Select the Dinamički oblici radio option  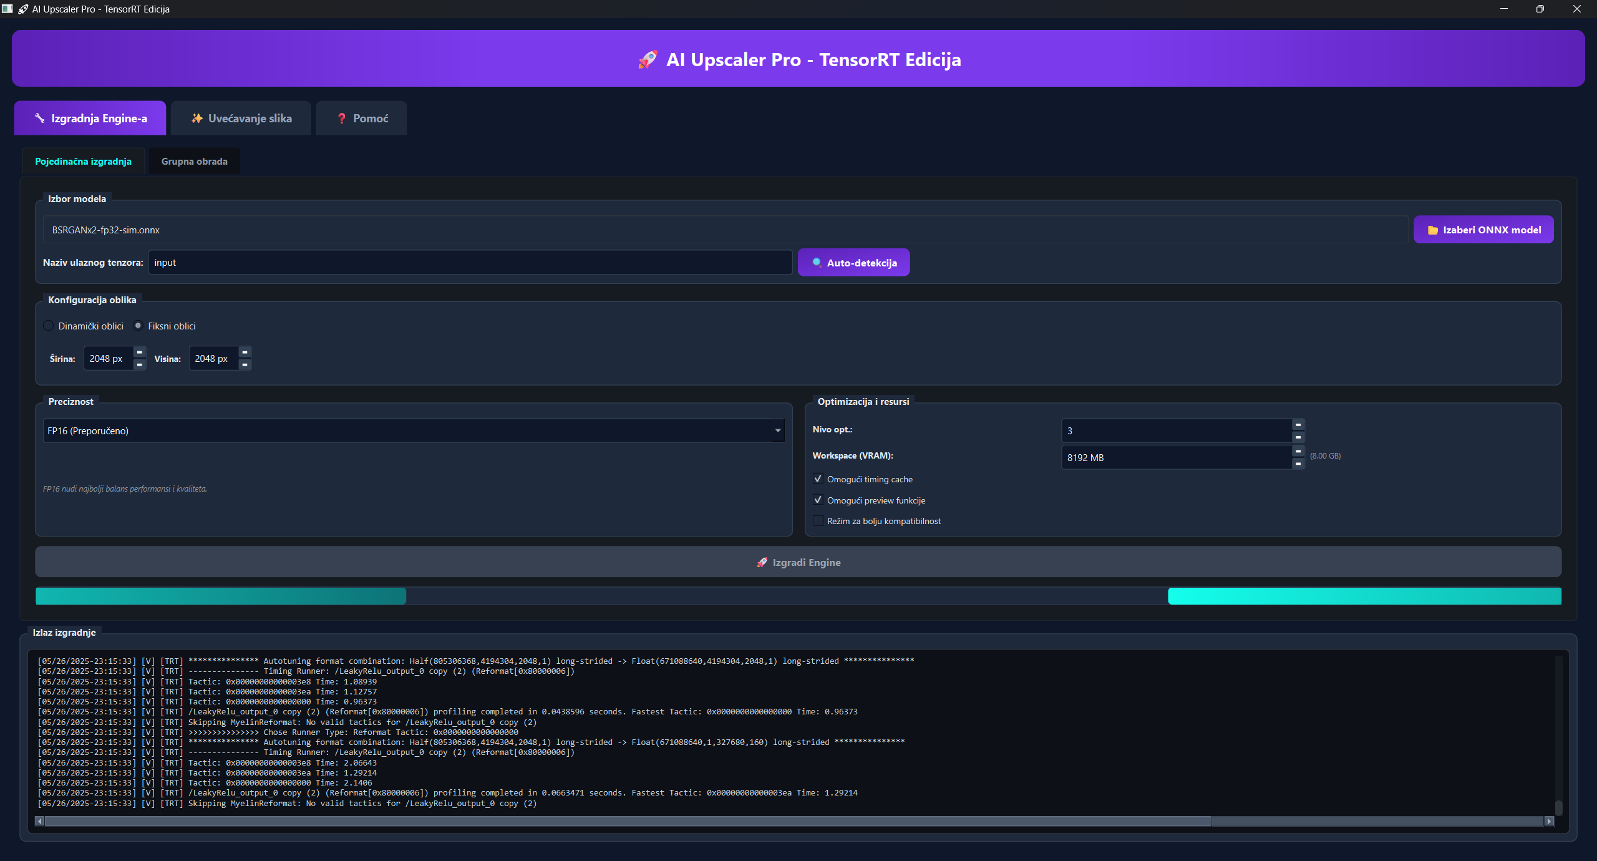pyautogui.click(x=49, y=326)
